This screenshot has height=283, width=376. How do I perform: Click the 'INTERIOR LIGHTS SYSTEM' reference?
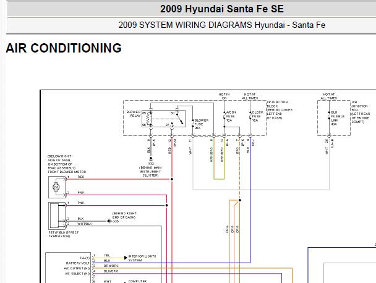pos(142,258)
